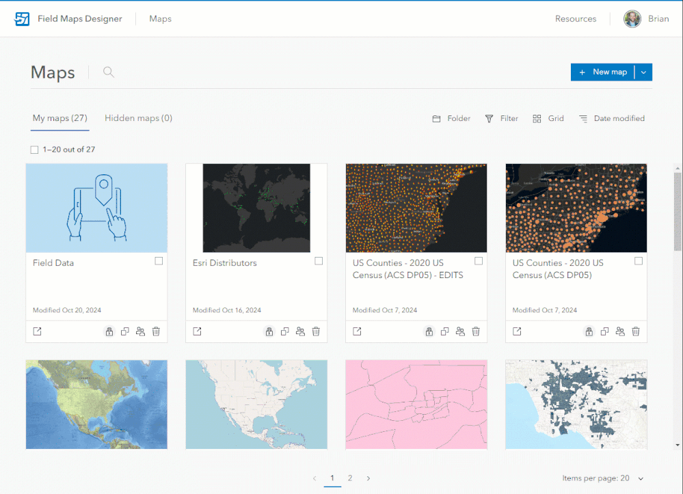683x494 pixels.
Task: Open the Date modified sort options
Action: tap(611, 118)
